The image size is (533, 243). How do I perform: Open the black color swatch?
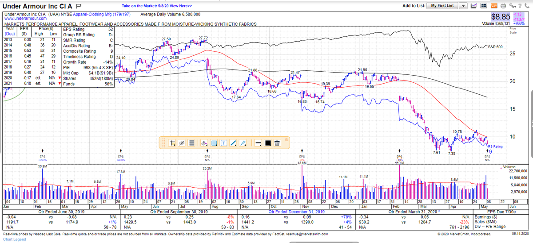pyautogui.click(x=268, y=143)
